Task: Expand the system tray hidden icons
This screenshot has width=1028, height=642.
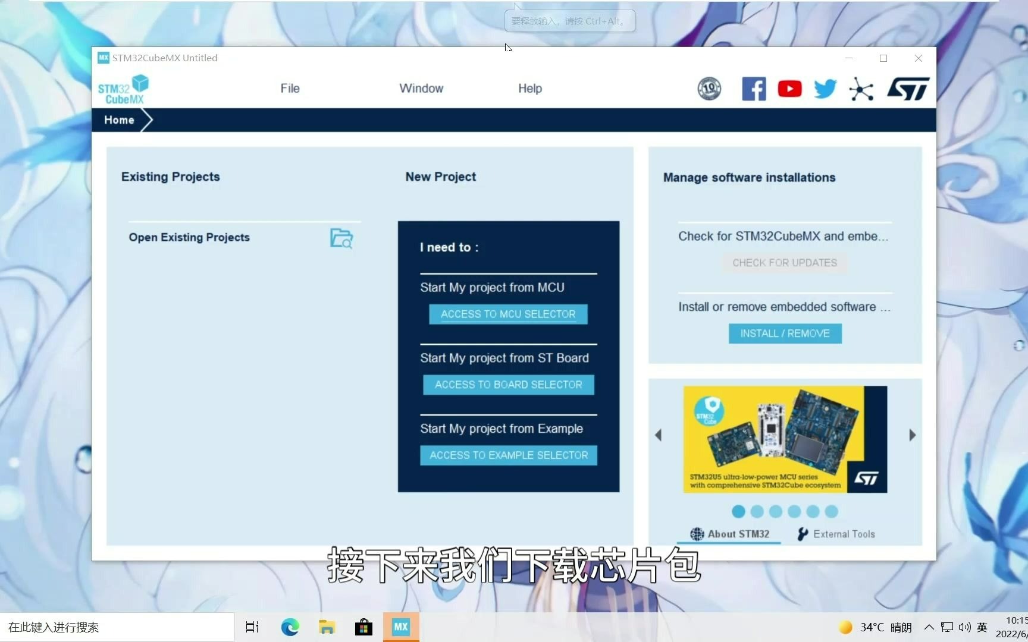Action: click(929, 627)
